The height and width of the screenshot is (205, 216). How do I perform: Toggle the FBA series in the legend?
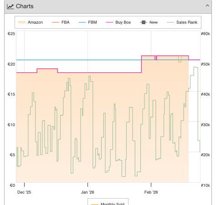point(61,22)
